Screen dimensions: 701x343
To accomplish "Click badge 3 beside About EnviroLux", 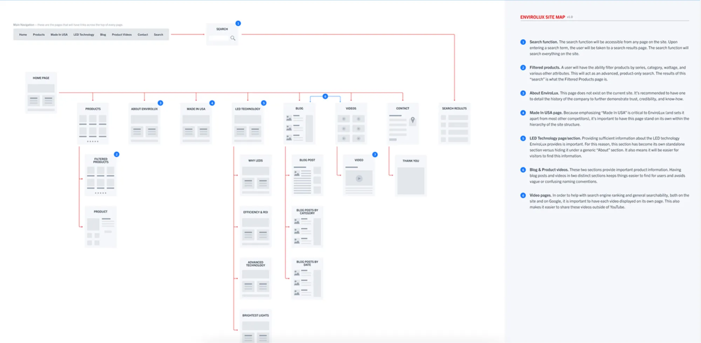I will click(x=160, y=103).
